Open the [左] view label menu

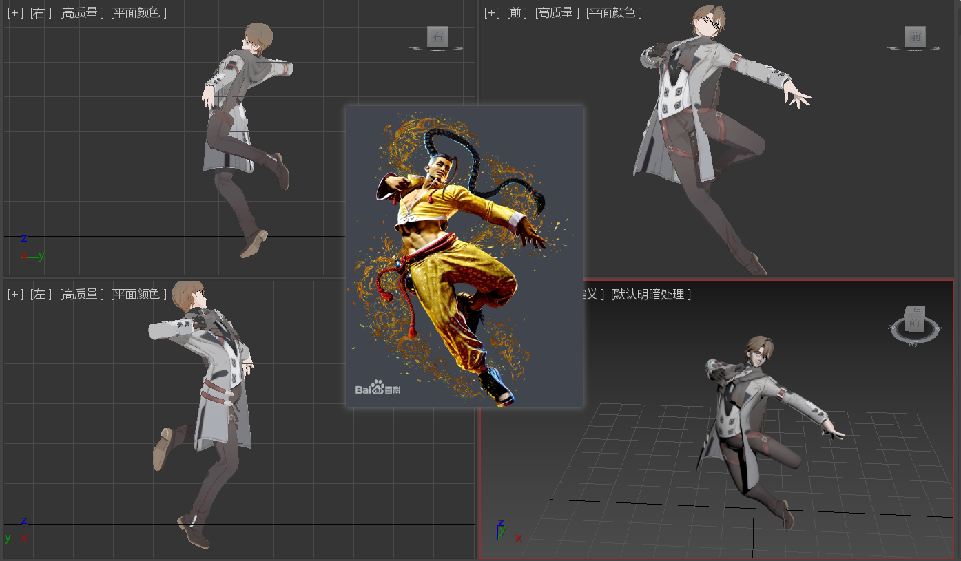(41, 294)
